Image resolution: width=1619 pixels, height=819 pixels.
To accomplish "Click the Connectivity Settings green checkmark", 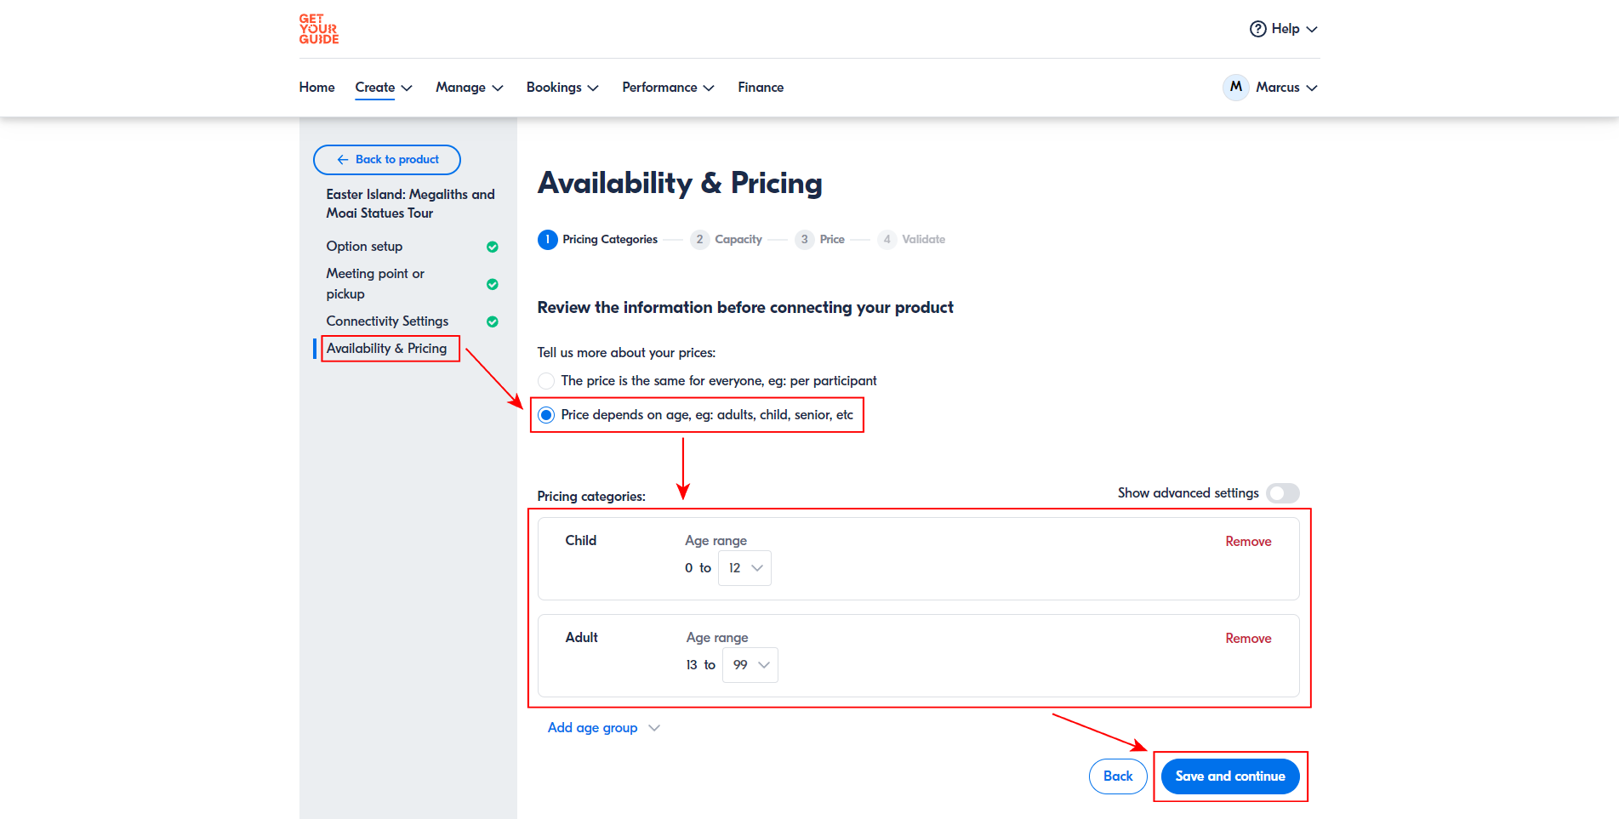I will click(492, 321).
